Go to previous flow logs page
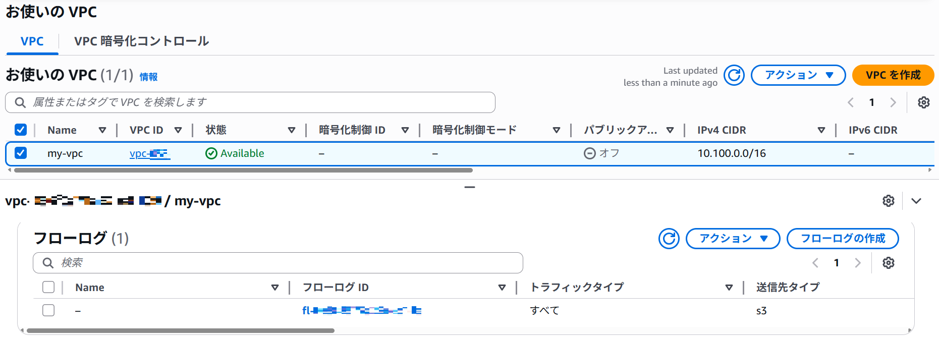Viewport: 939px width, 340px height. point(815,263)
